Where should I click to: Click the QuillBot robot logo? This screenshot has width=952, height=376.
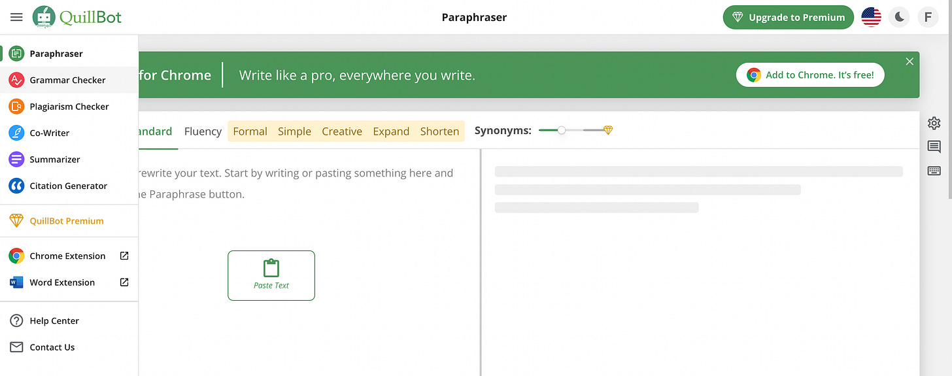tap(44, 17)
